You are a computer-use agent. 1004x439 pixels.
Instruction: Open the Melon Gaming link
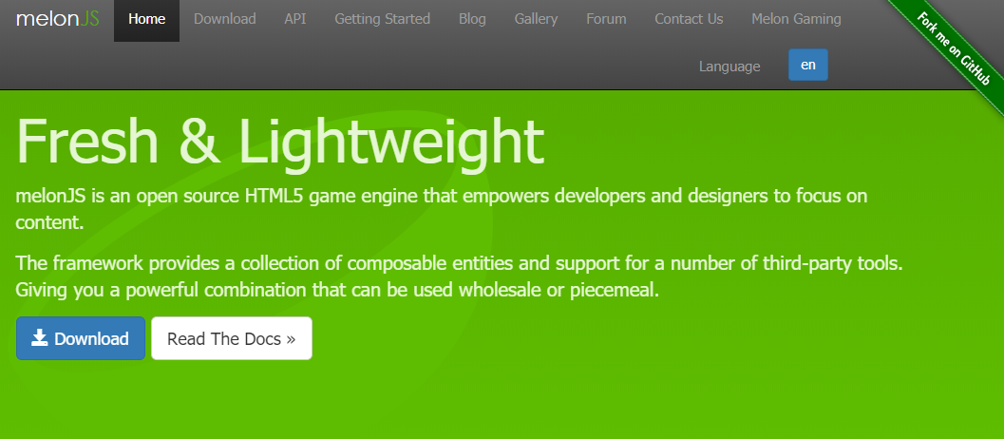(797, 19)
